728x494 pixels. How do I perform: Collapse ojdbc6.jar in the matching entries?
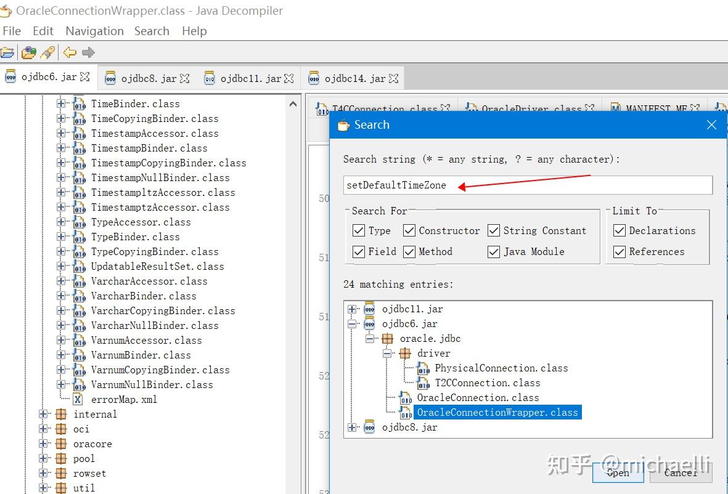353,323
